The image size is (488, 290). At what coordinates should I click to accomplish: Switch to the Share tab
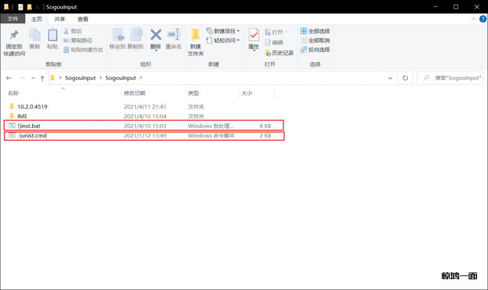point(60,19)
